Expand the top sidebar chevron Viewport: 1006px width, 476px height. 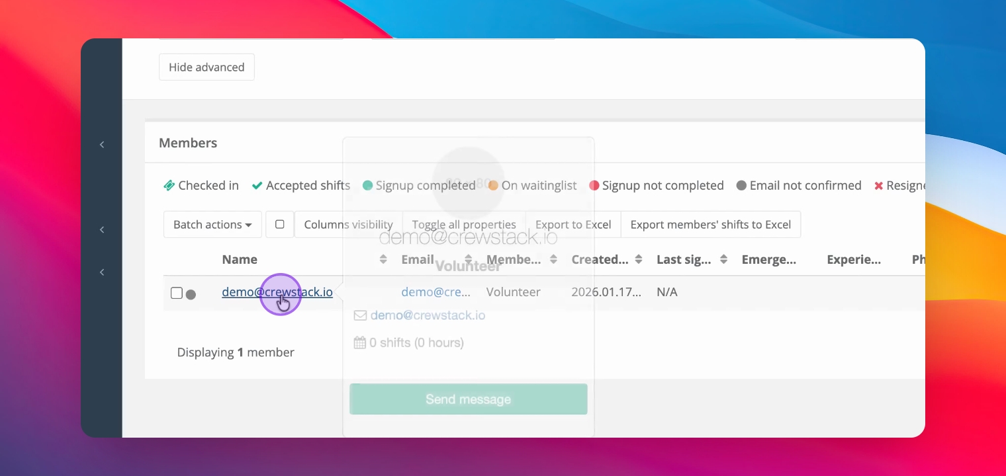pos(102,144)
